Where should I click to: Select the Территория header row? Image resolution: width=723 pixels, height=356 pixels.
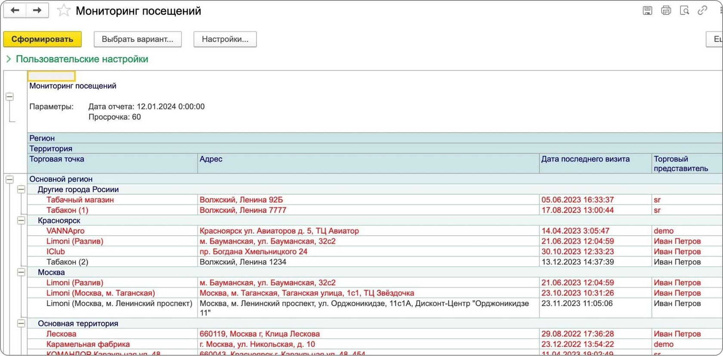pos(375,148)
